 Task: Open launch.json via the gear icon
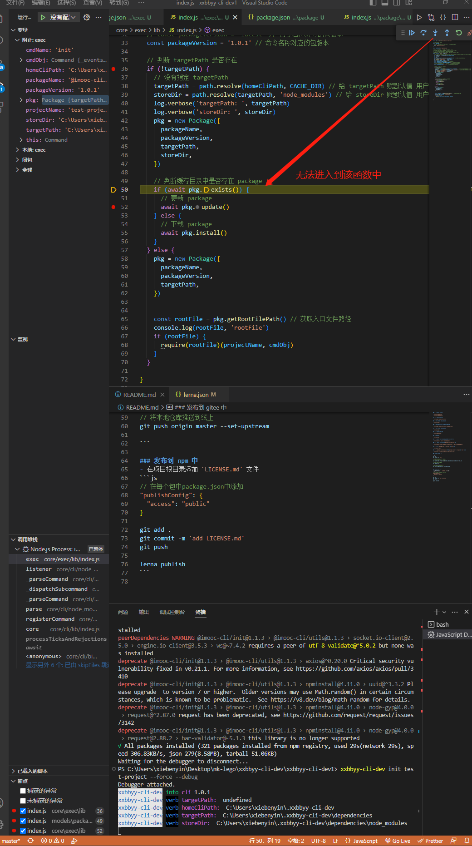click(87, 17)
